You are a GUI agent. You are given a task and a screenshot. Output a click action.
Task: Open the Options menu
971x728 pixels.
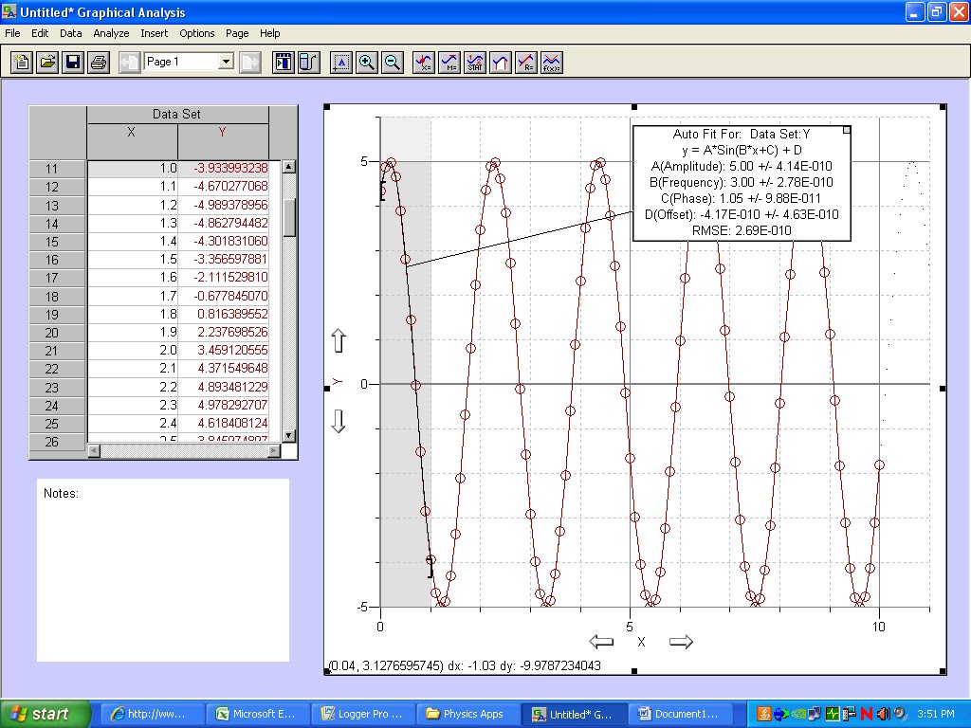[196, 33]
